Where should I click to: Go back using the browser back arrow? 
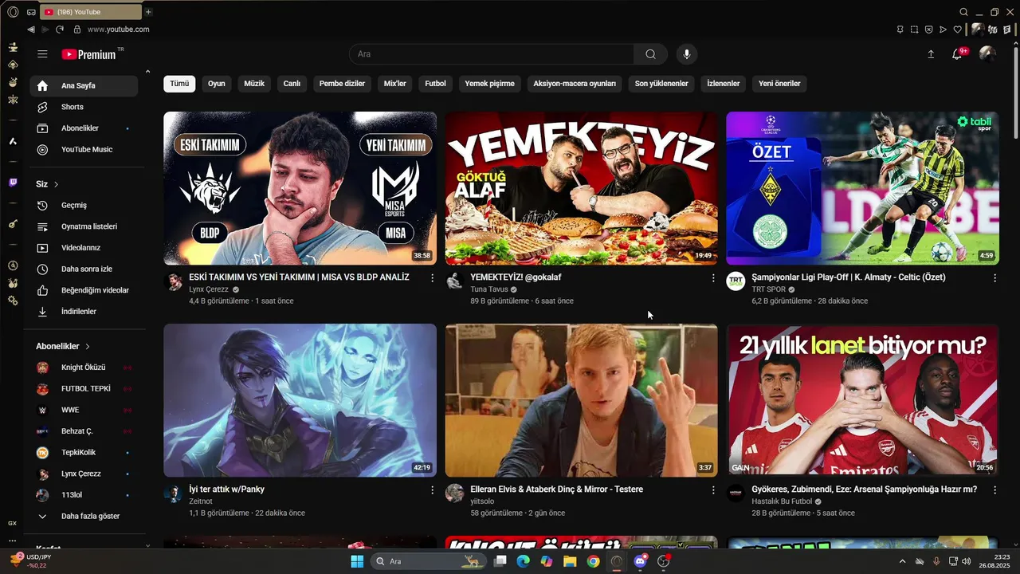31,29
